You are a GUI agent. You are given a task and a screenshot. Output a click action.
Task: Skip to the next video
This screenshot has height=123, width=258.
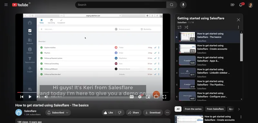point(38,97)
